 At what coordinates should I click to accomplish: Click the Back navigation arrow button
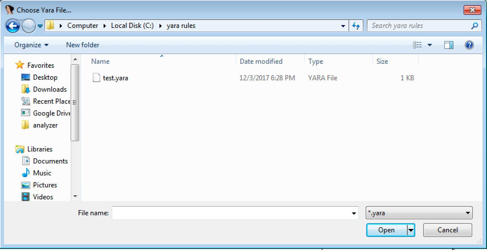[13, 26]
